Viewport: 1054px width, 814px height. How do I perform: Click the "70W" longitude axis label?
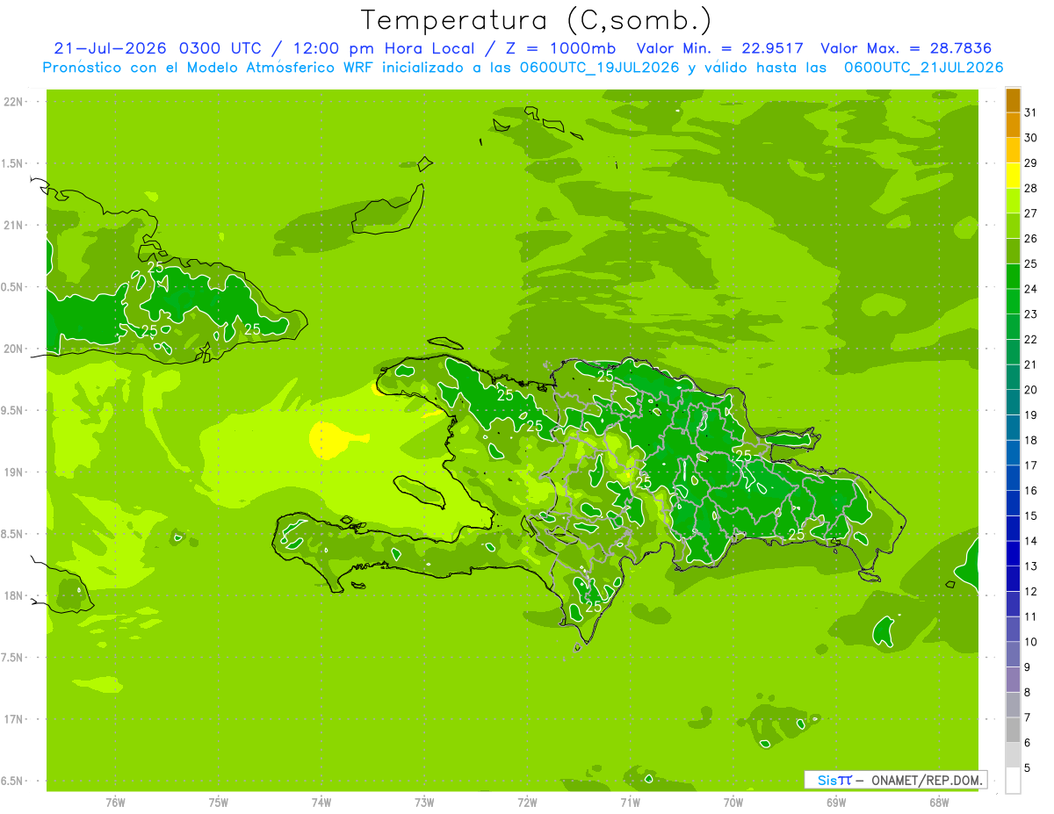(x=733, y=803)
